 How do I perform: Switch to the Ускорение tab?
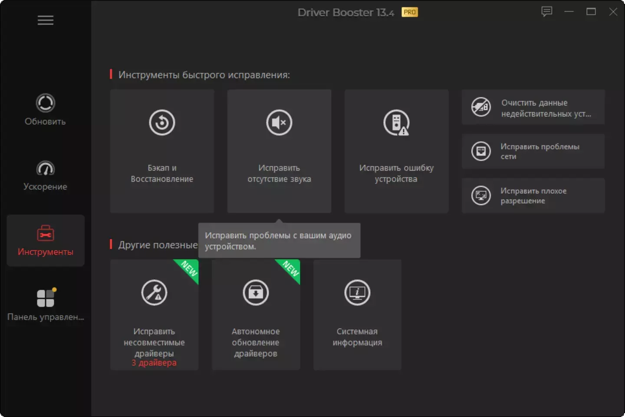click(45, 175)
